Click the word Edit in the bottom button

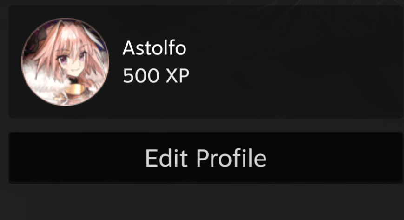(166, 158)
